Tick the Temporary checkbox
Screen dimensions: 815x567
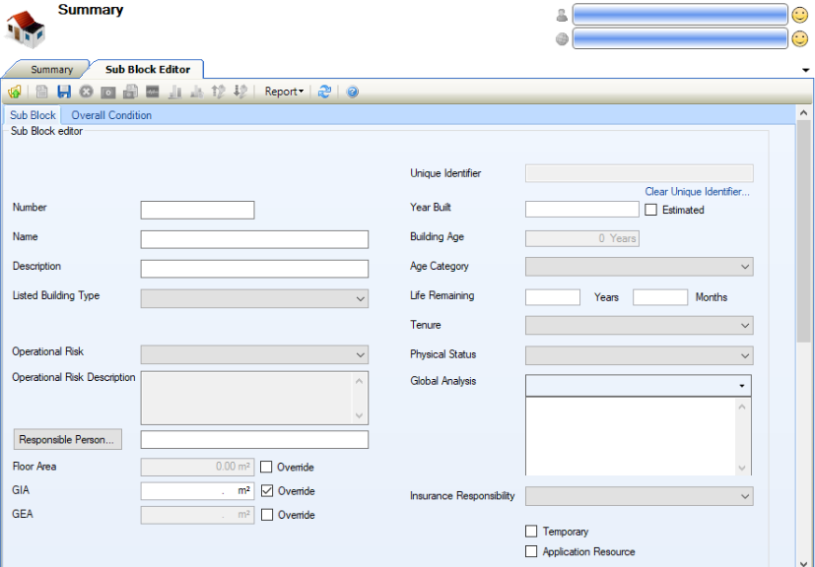point(532,532)
